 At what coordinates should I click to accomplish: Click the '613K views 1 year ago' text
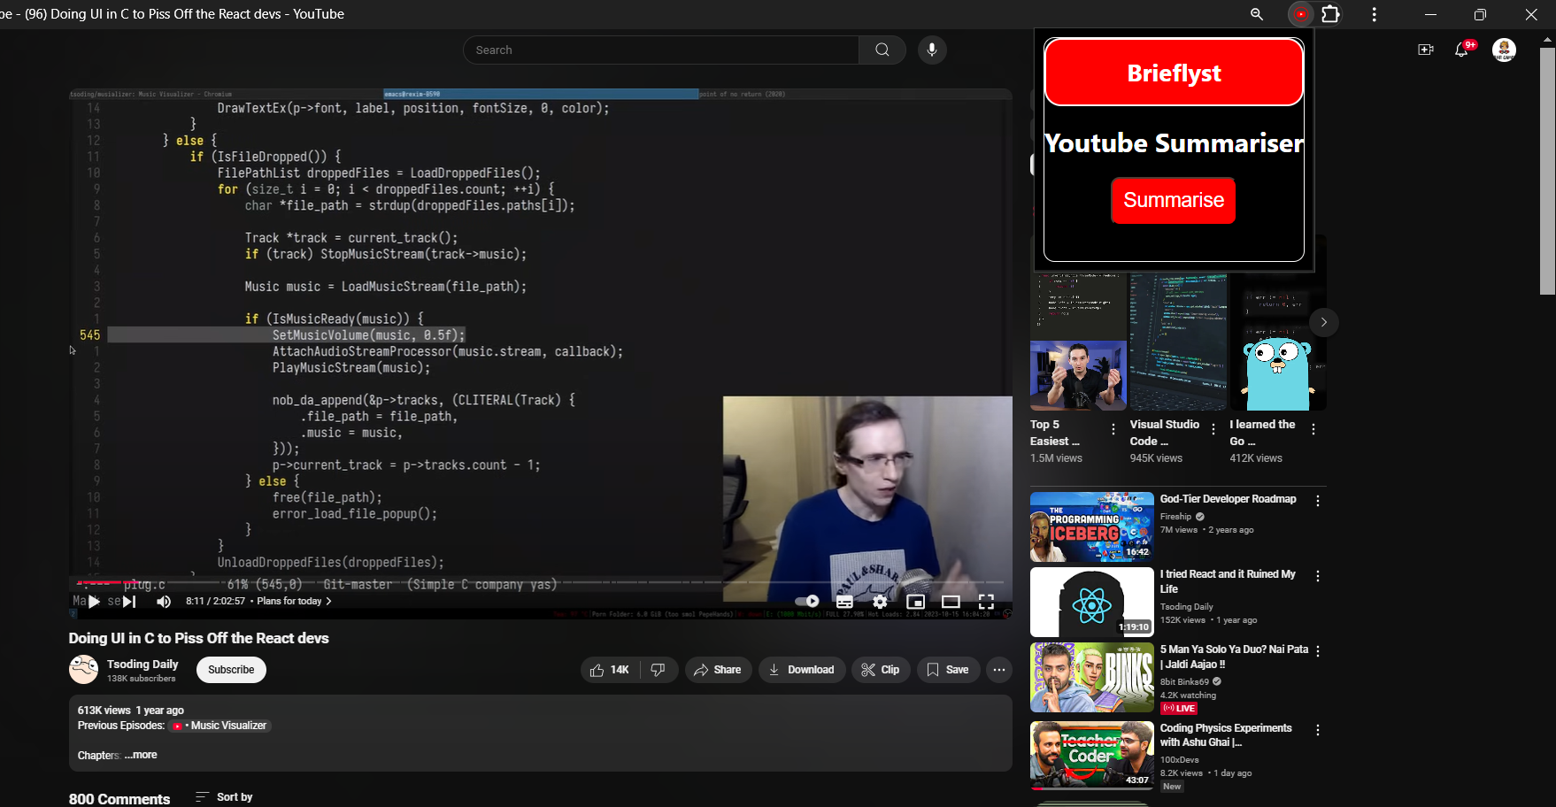(x=130, y=711)
